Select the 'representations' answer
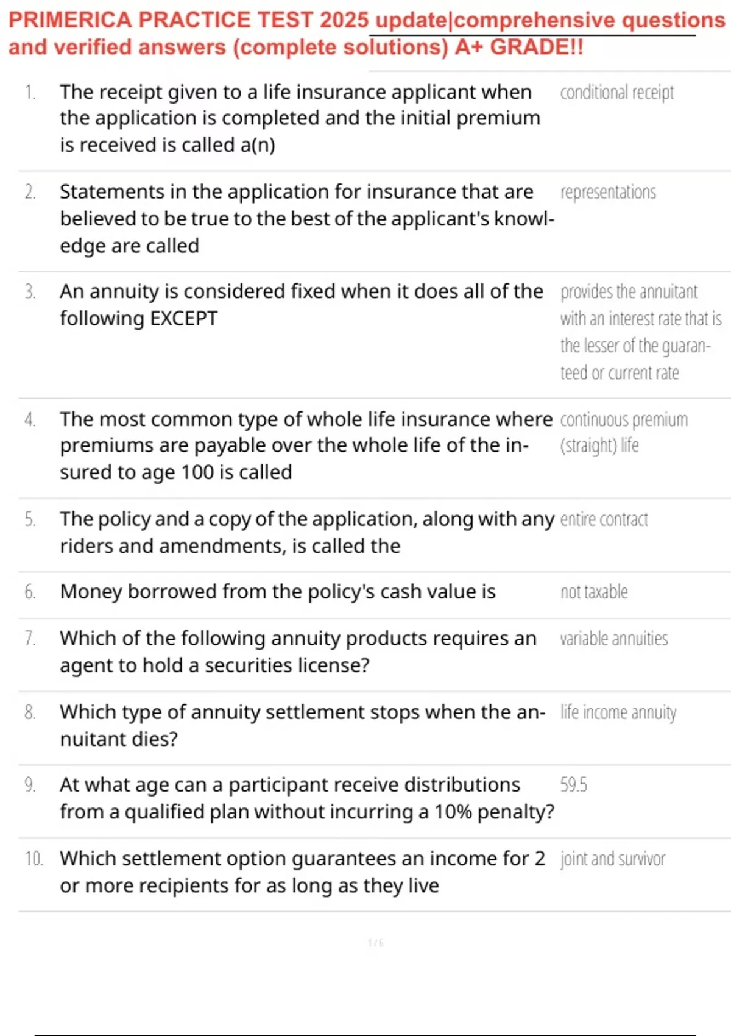This screenshot has height=1036, width=731. 608,192
